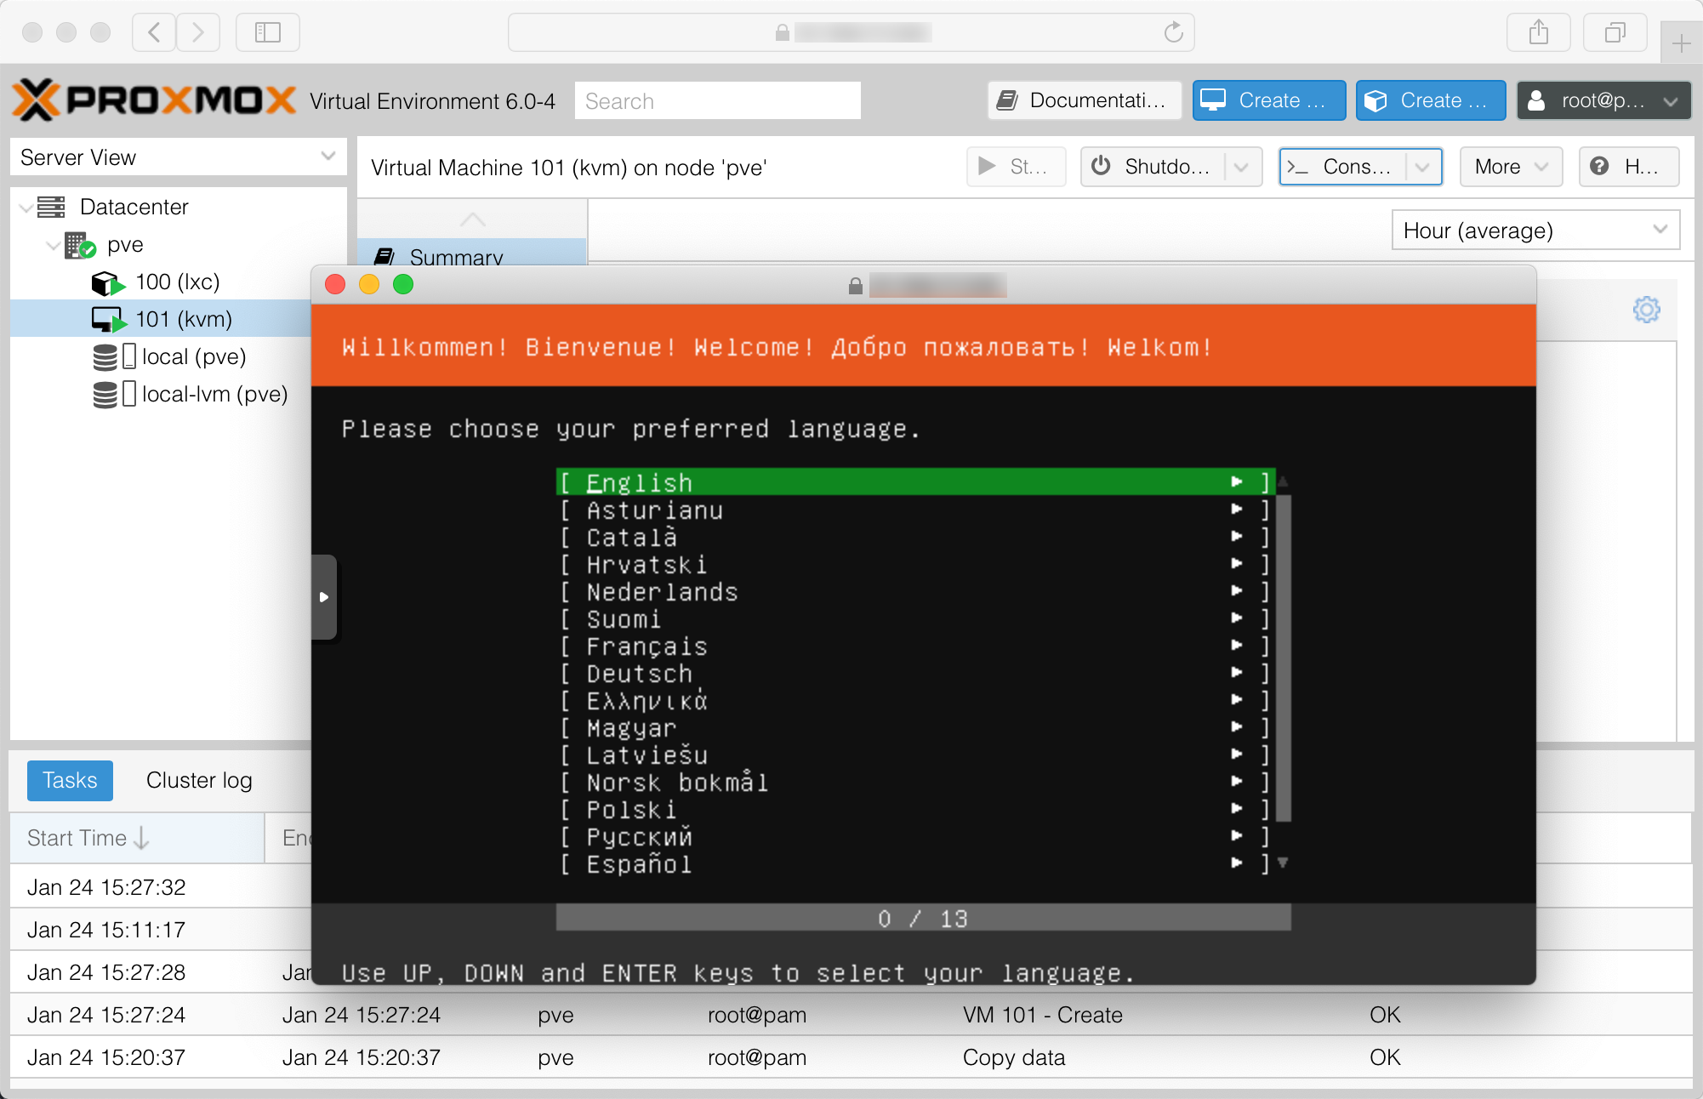Viewport: 1703px width, 1099px height.
Task: Select local-lvm (pve) storage entry
Action: click(x=214, y=394)
